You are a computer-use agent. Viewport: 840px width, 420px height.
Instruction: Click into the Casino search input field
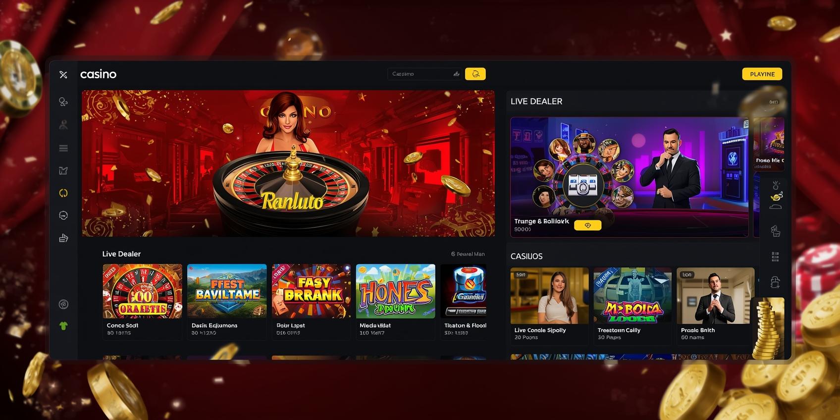pyautogui.click(x=424, y=74)
